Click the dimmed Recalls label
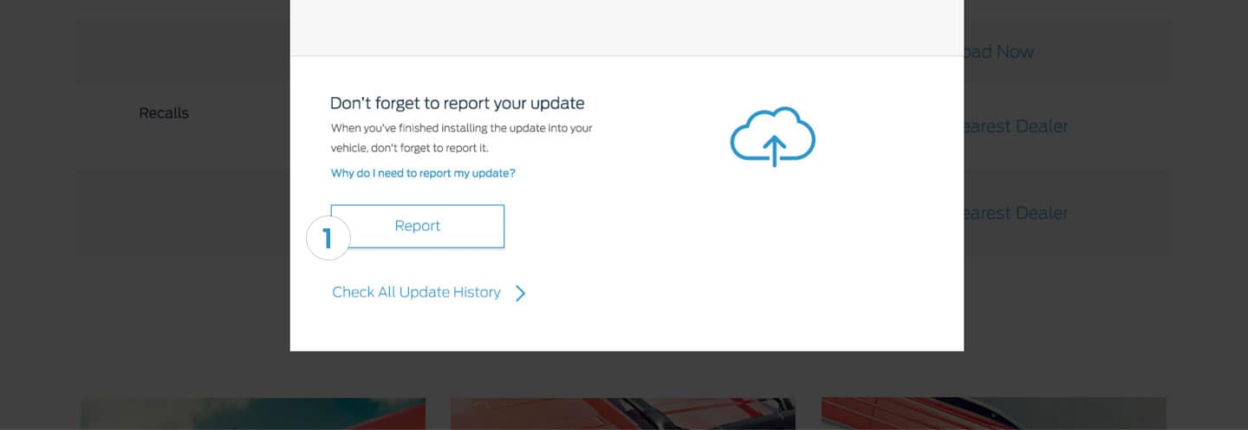Screen dimensions: 1248x430 tap(164, 113)
